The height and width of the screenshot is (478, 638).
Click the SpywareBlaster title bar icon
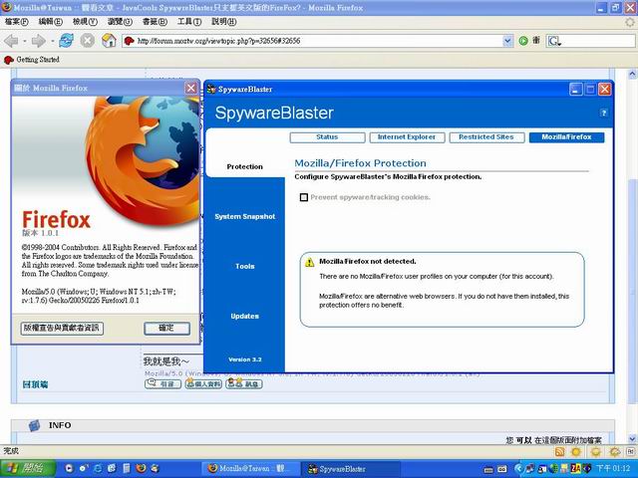coord(211,89)
